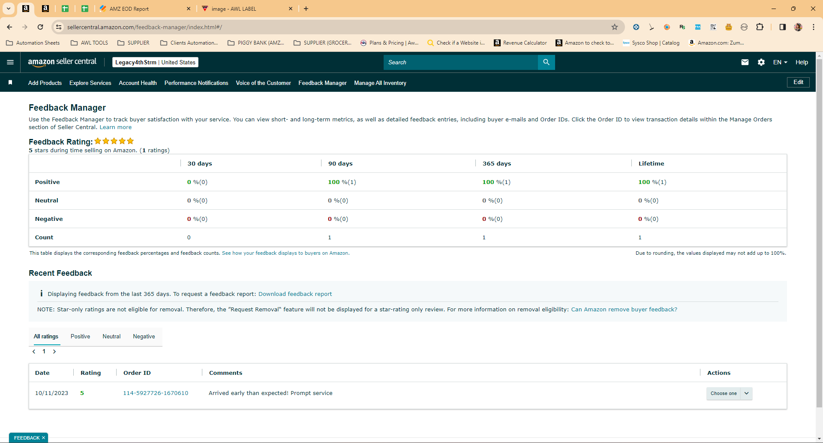823x443 pixels.
Task: Open the tab search dropdown chevron
Action: [x=9, y=9]
